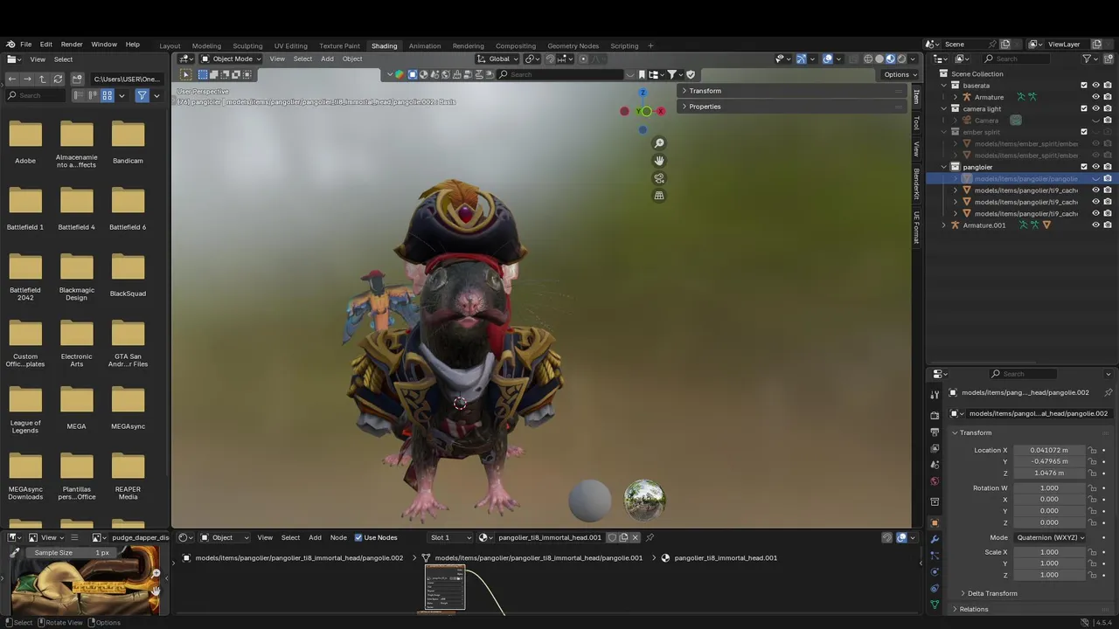Uncheck ember spirit collection checkbox
This screenshot has width=1119, height=629.
click(x=1084, y=132)
